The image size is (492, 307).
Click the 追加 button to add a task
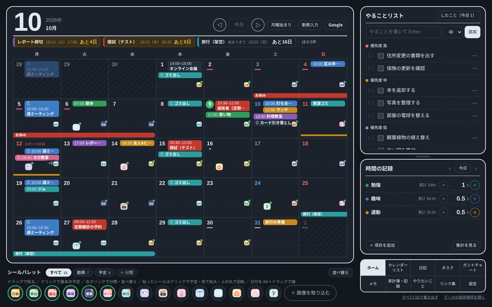(x=472, y=32)
